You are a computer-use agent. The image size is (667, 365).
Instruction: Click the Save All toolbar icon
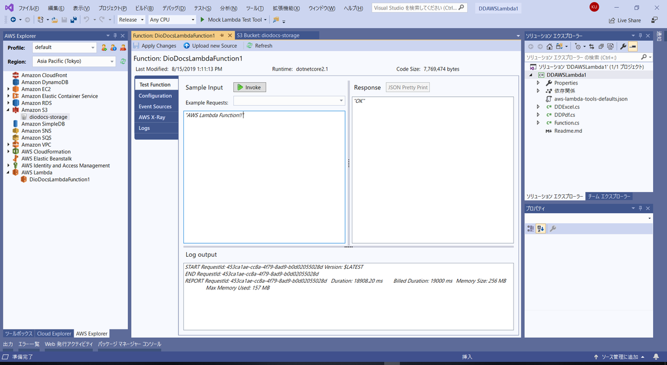[x=73, y=19]
